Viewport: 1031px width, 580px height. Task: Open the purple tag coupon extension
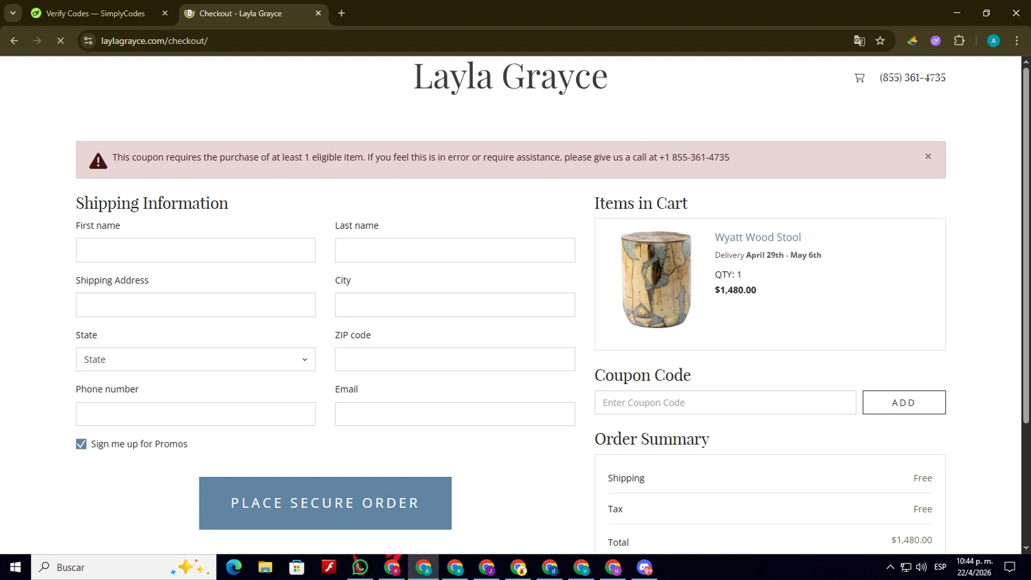point(935,41)
